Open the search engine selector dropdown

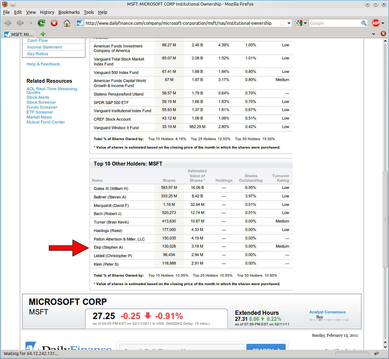click(x=302, y=23)
